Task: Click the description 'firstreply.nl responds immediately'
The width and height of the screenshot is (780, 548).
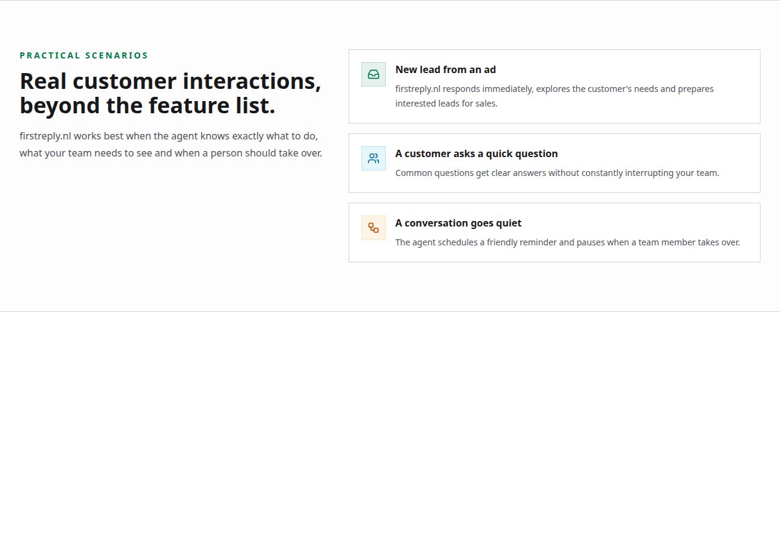Action: (x=555, y=96)
